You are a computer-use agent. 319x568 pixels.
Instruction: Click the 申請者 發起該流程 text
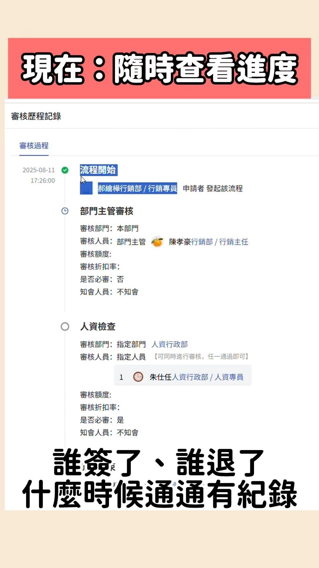click(x=213, y=188)
